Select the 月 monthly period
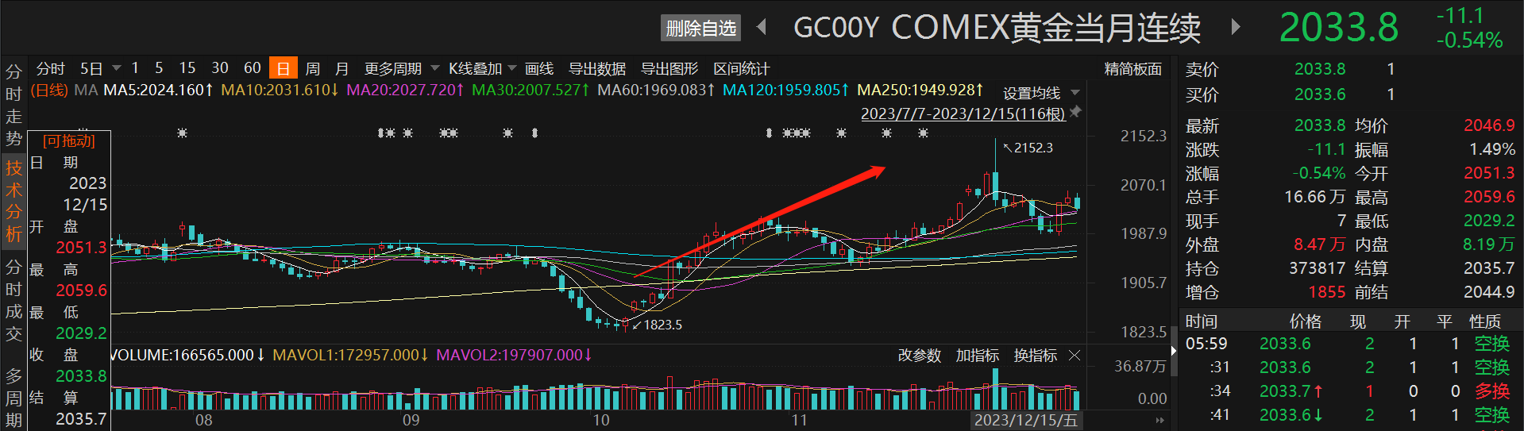 click(x=341, y=68)
